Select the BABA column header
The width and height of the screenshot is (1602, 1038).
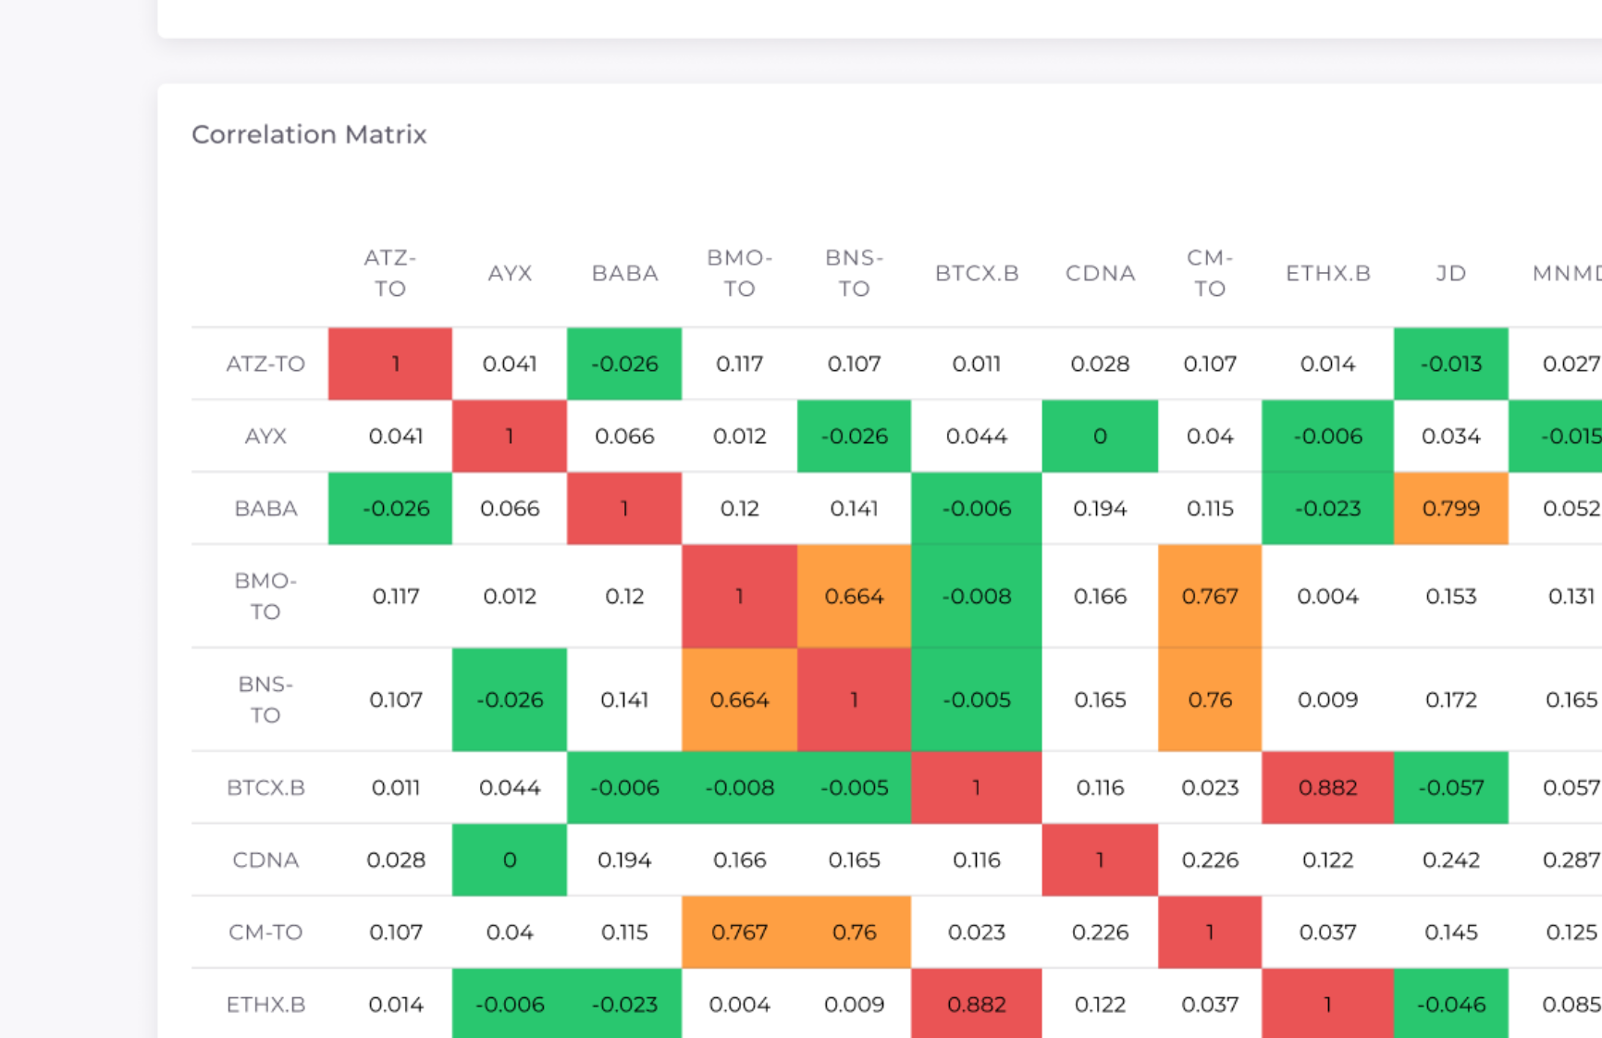click(x=624, y=272)
